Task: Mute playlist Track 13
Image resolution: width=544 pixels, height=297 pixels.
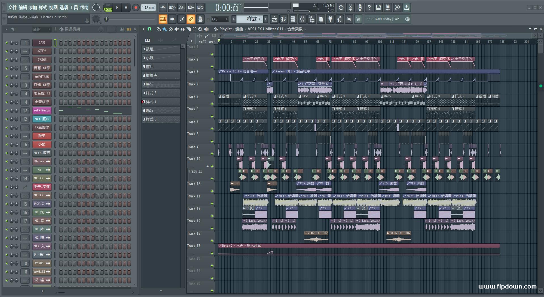Action: coord(212,204)
